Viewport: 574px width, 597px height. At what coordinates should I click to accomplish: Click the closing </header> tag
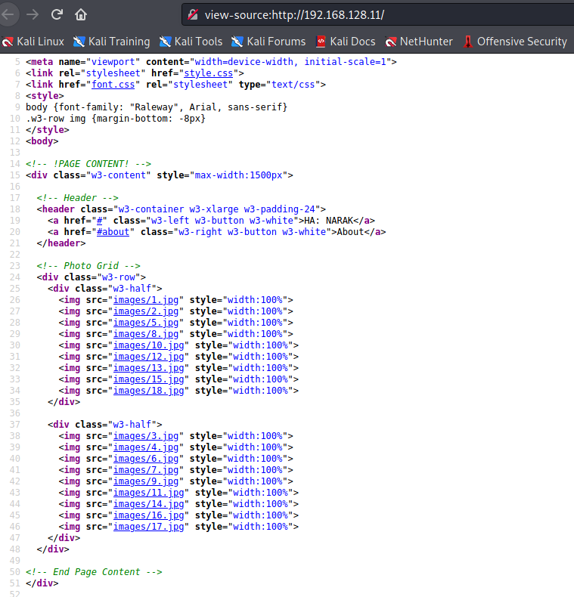[x=61, y=243]
